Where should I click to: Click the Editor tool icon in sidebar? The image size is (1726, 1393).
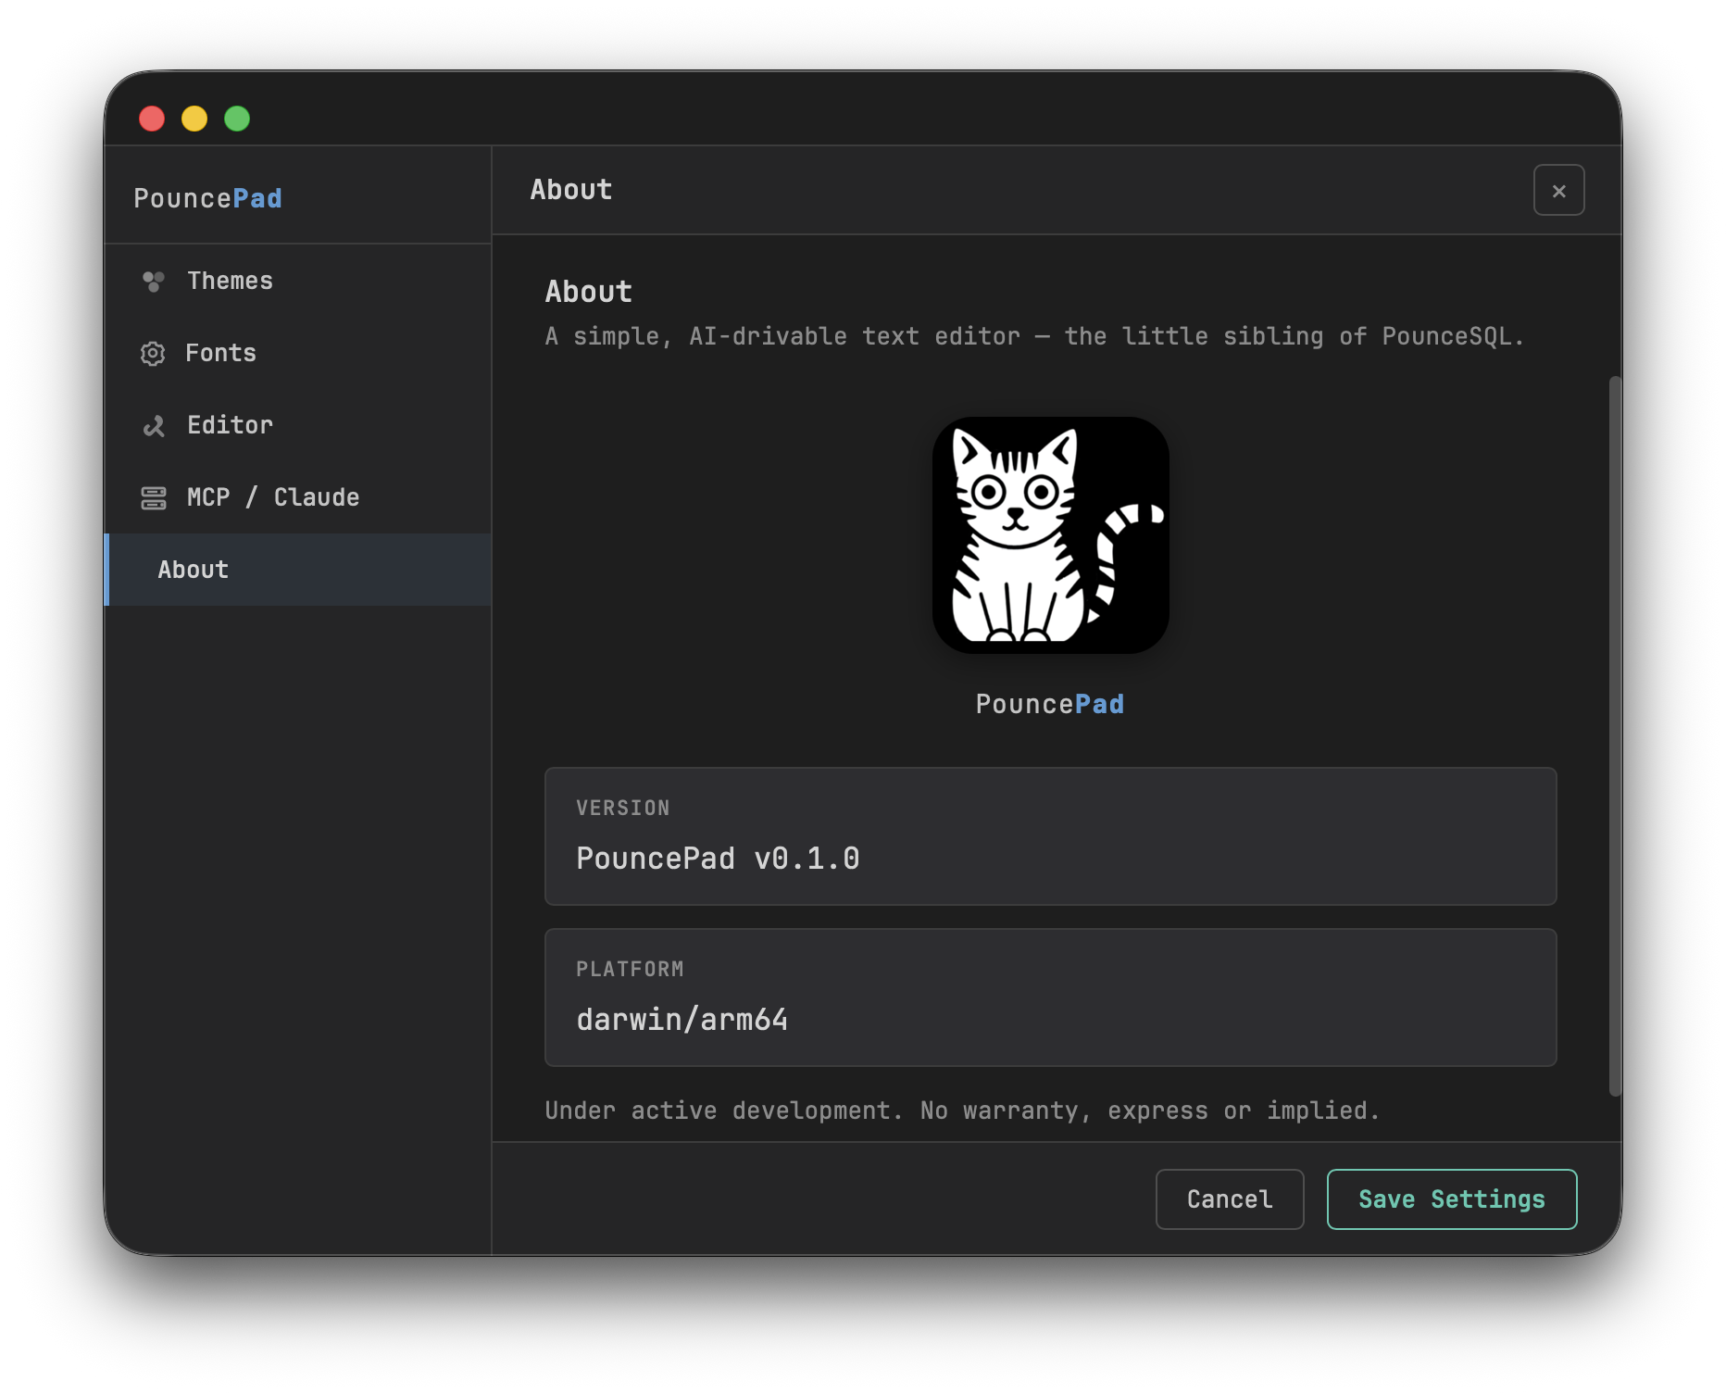[154, 426]
